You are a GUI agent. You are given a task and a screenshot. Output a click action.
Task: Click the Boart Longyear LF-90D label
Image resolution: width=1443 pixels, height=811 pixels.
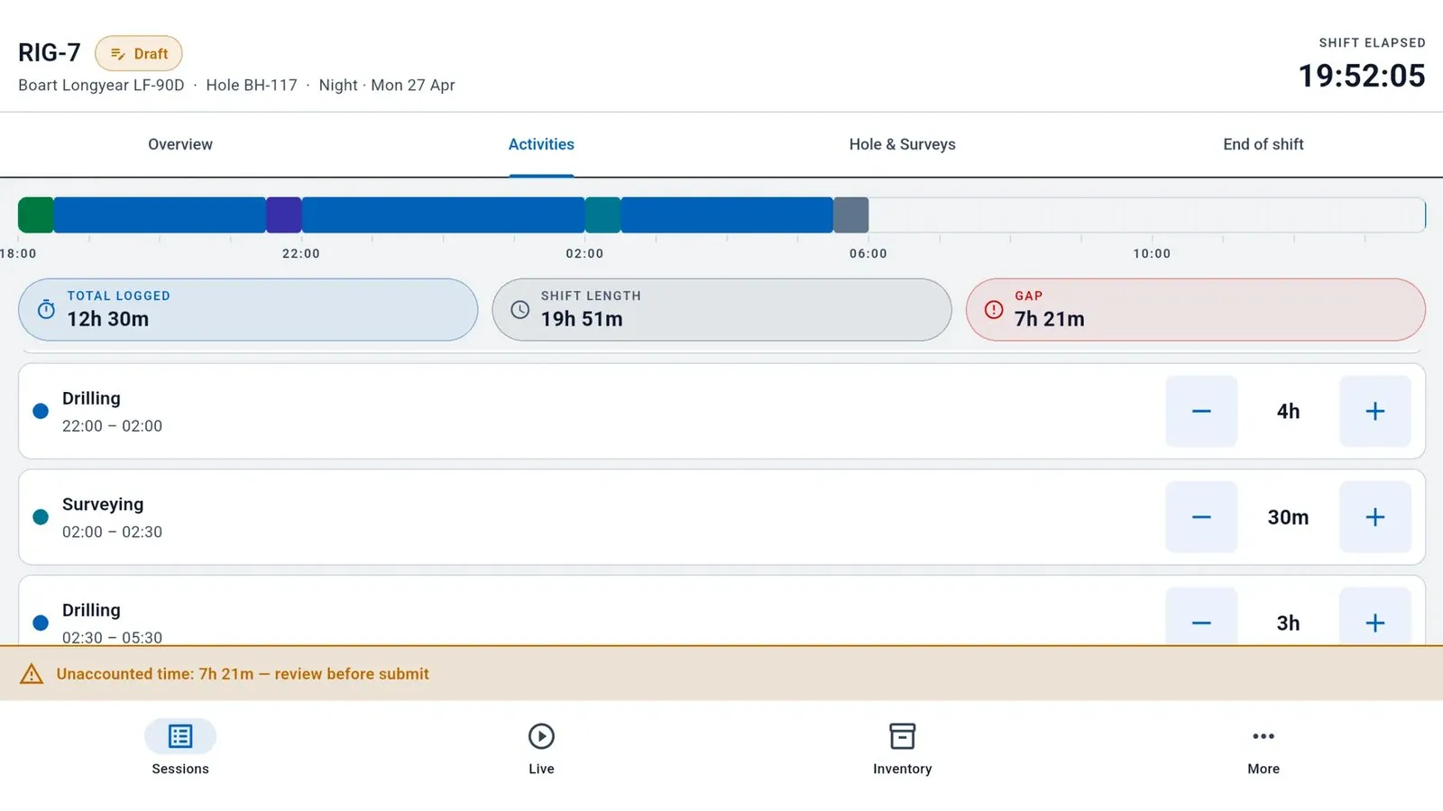[101, 85]
